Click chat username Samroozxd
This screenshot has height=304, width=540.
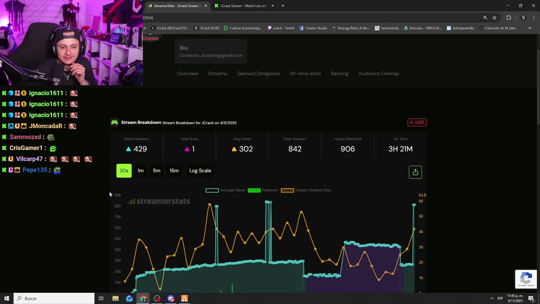25,137
